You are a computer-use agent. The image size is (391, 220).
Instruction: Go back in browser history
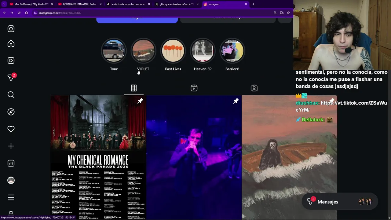pos(4,13)
